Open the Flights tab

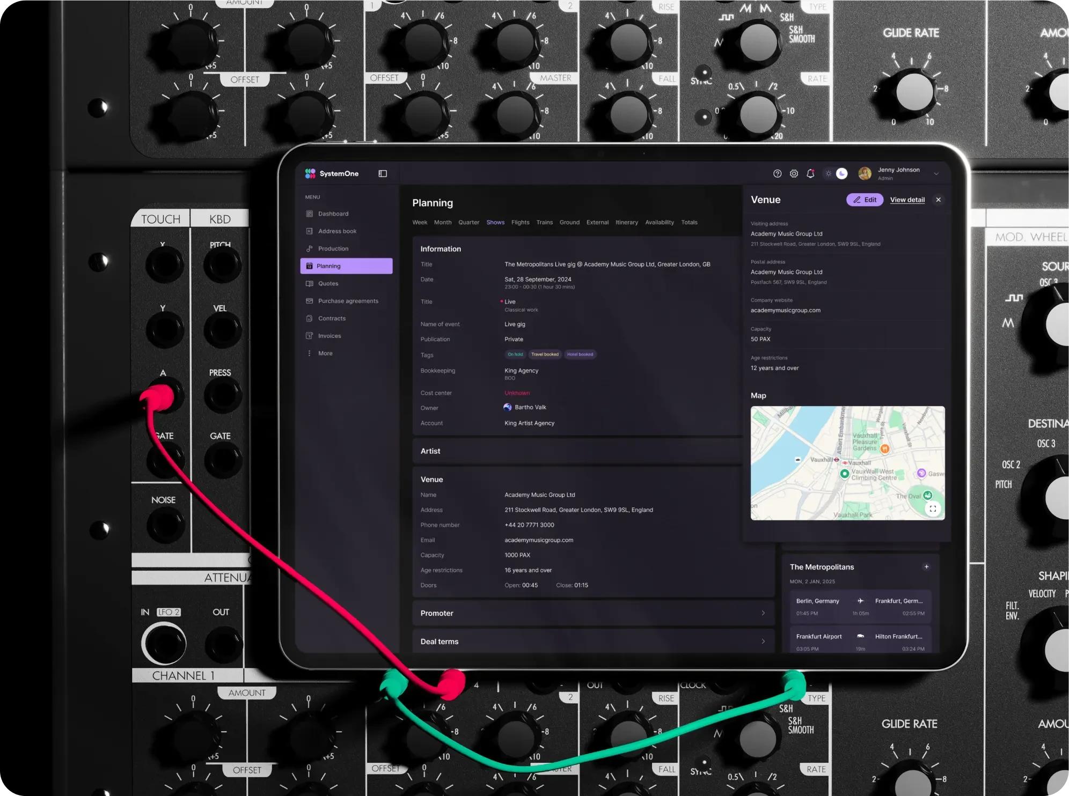coord(521,223)
